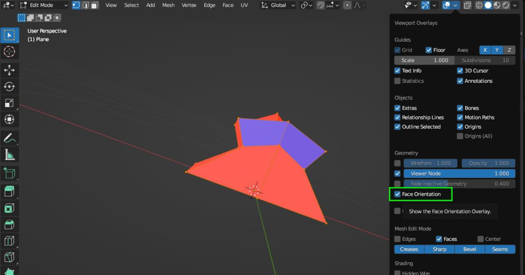Open the View menu
Screen dimensions: 525x275
(111, 5)
